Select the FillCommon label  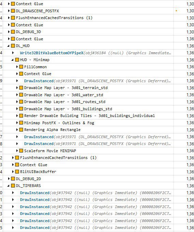pyautogui.click(x=36, y=67)
